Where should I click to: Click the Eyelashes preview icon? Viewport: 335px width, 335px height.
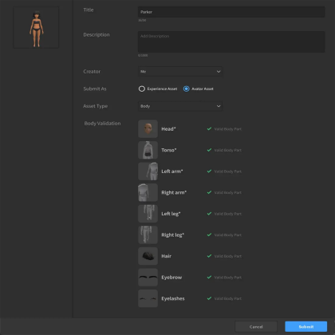(x=148, y=298)
